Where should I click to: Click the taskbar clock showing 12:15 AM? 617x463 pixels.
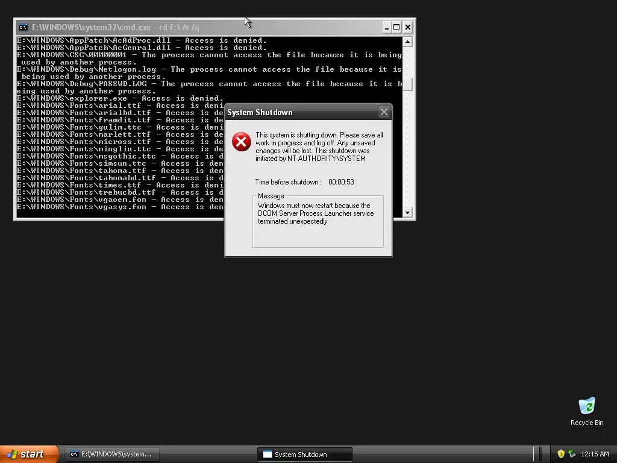595,454
